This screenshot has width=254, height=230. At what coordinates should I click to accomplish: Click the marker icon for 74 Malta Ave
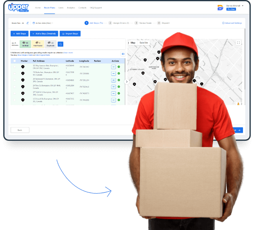[x=23, y=73]
